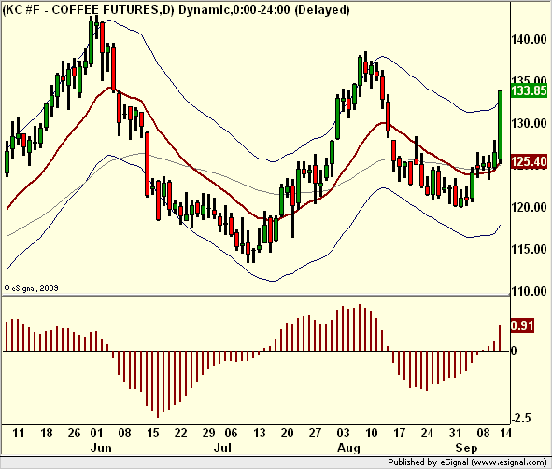This screenshot has width=552, height=469.
Task: Click the date label 27 on time axis
Action: 315,433
